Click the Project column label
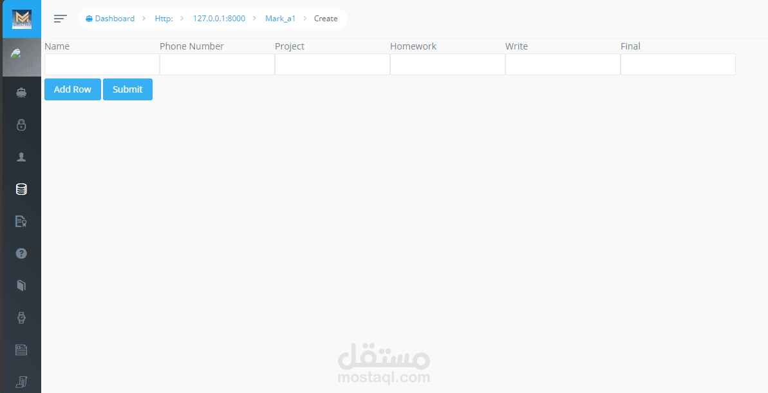The height and width of the screenshot is (393, 768). tap(290, 46)
